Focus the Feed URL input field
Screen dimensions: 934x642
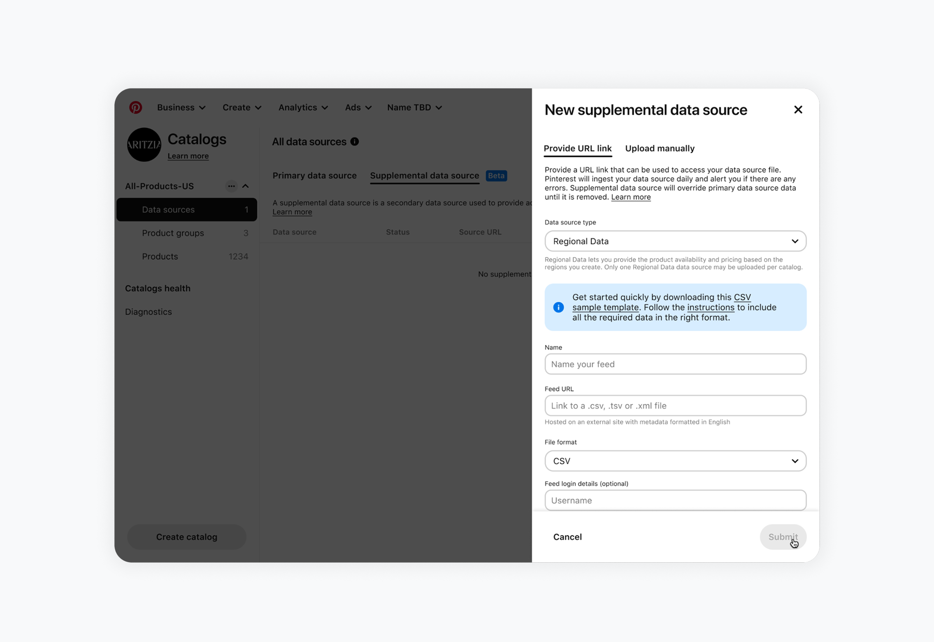click(x=675, y=406)
